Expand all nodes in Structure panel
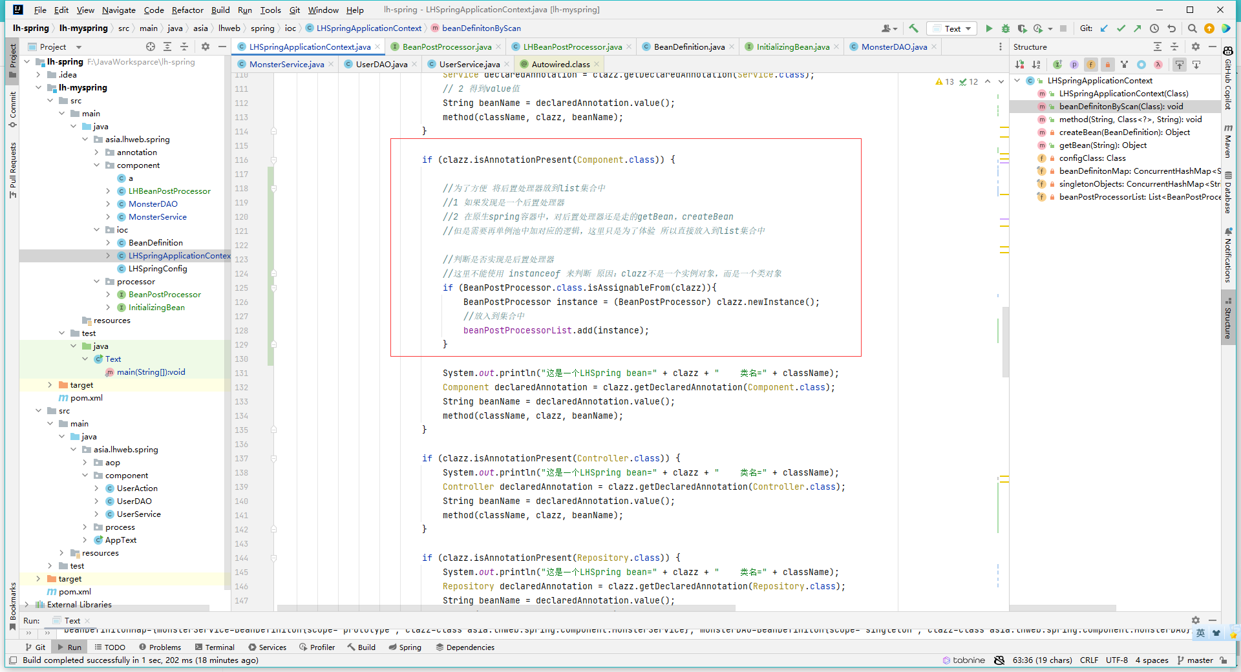Image resolution: width=1241 pixels, height=672 pixels. 1158,47
